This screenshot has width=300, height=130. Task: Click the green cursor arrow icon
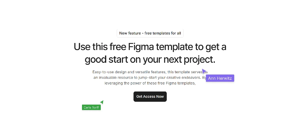click(102, 102)
